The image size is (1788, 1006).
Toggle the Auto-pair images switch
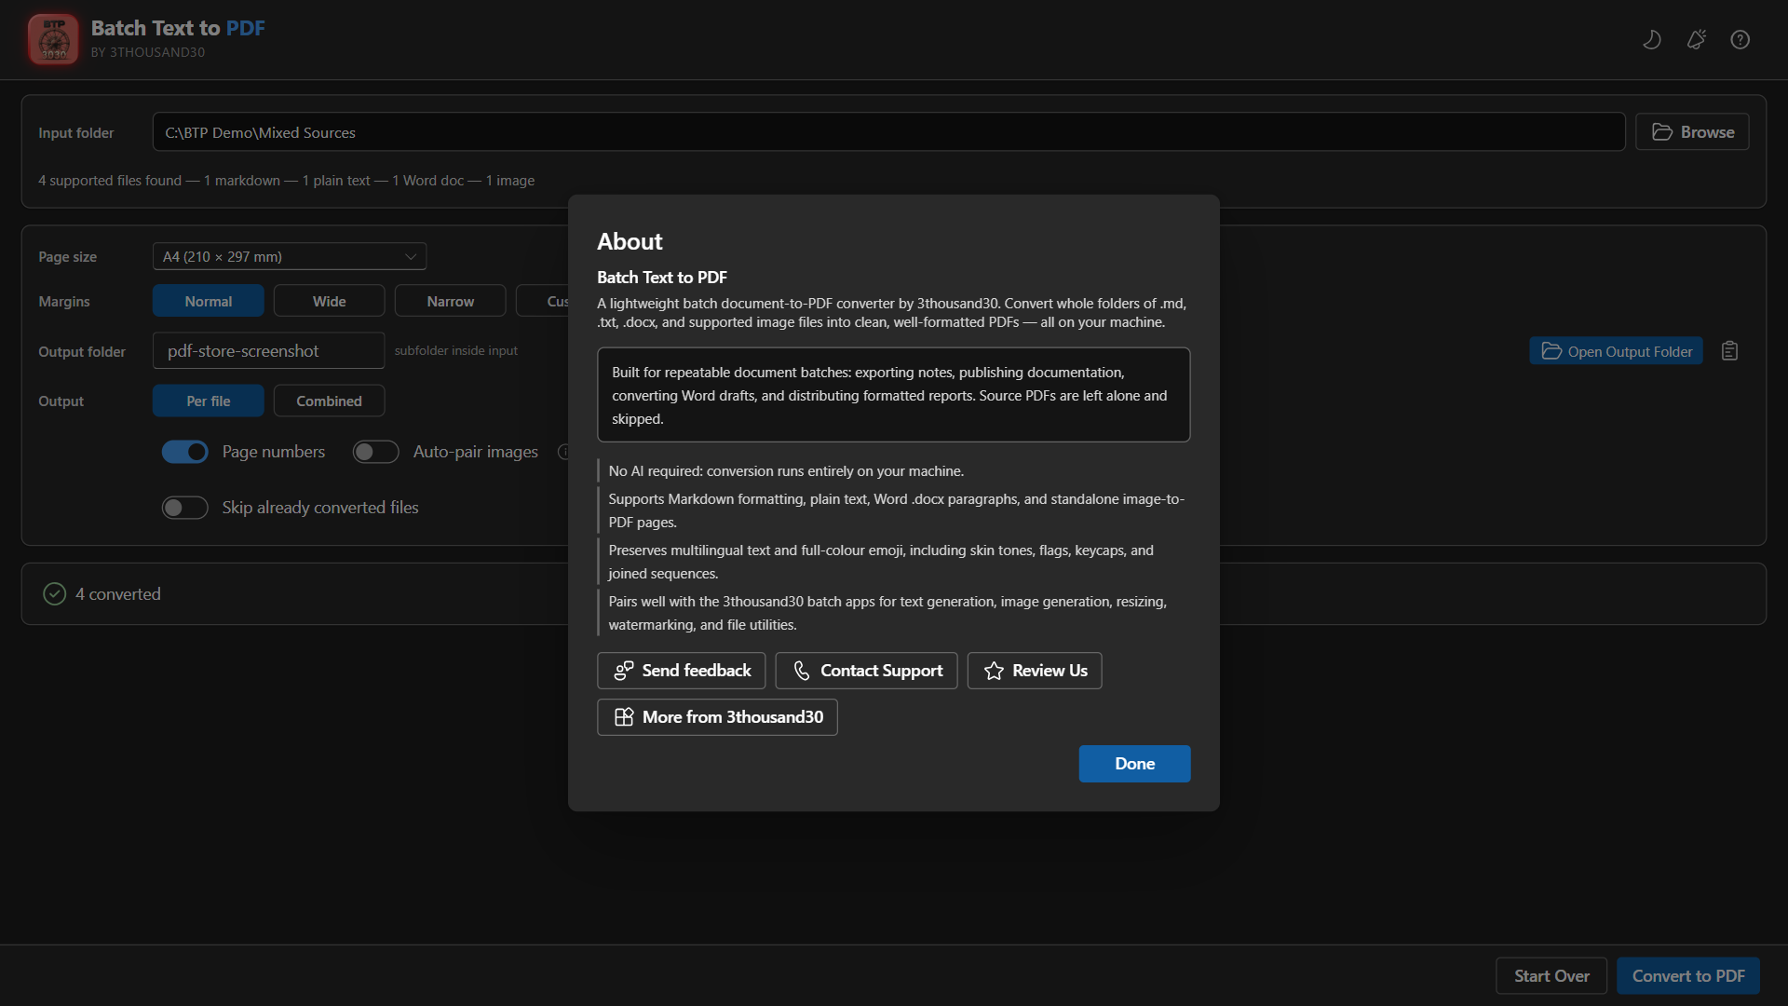coord(376,452)
